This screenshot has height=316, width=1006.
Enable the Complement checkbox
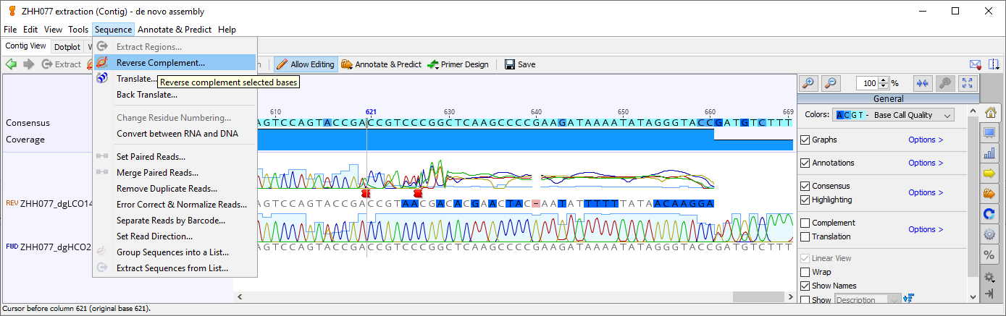coord(805,223)
